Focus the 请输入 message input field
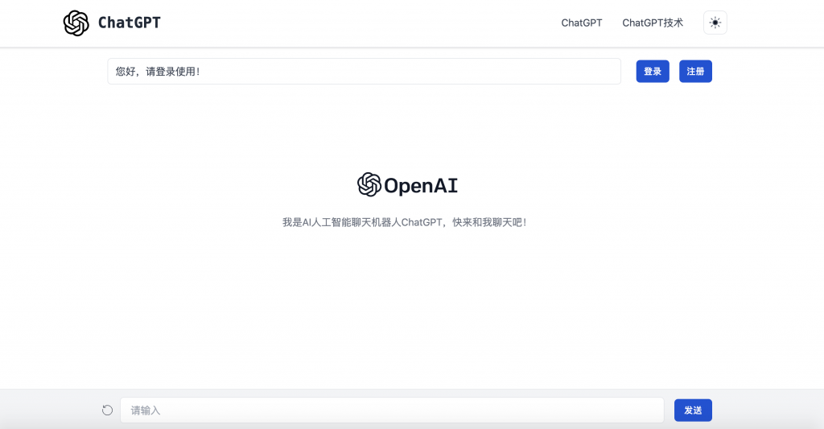This screenshot has height=429, width=824. [x=392, y=410]
